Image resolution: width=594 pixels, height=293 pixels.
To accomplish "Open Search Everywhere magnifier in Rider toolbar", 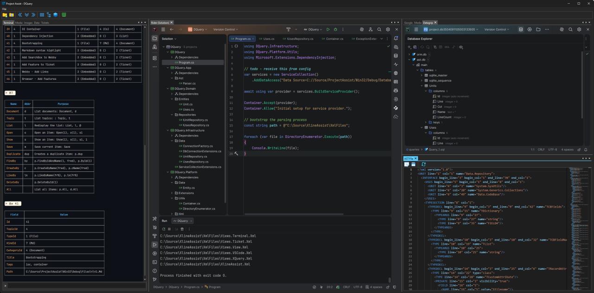I will click(x=379, y=29).
